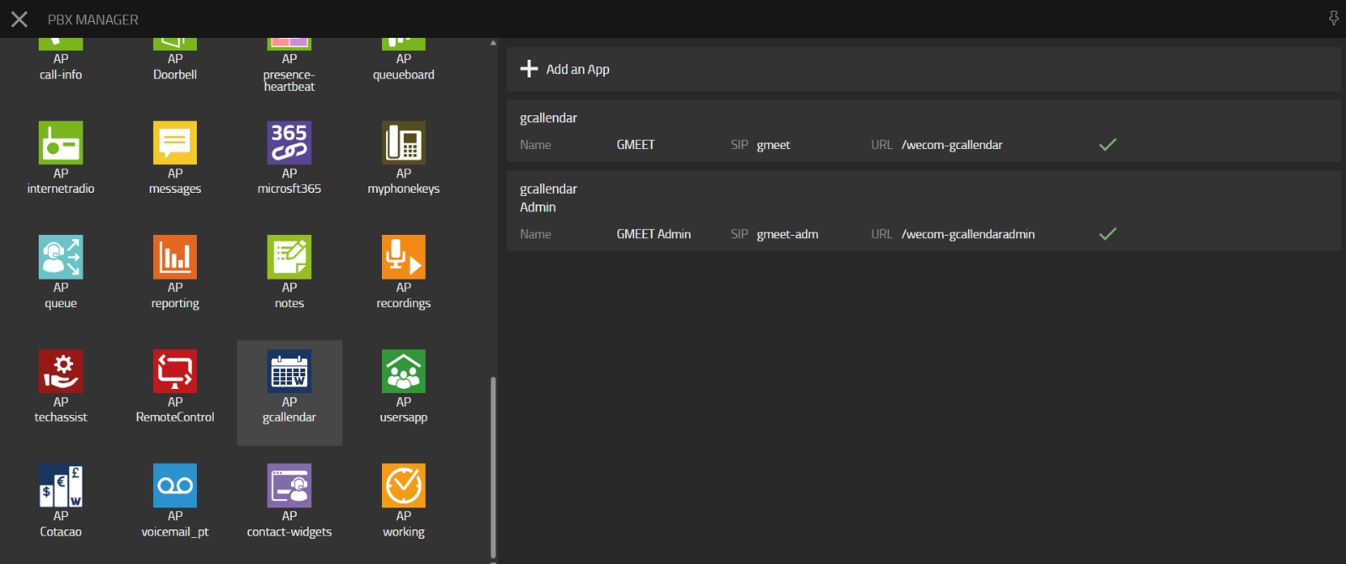Screen dimensions: 1346x564
Task: Open the AP Cotacao app
Action: (61, 486)
